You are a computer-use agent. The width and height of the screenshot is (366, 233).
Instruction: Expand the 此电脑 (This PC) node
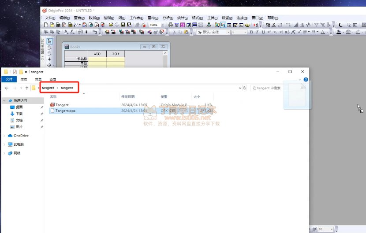click(x=4, y=144)
